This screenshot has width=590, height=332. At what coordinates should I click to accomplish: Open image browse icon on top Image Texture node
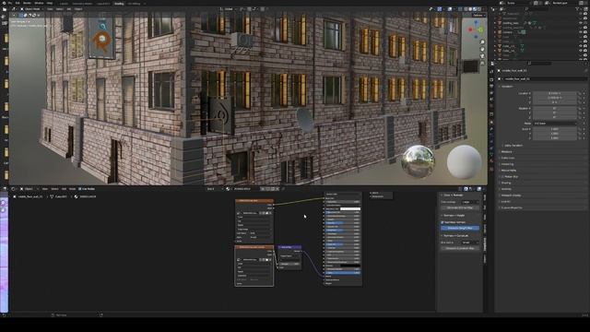[239, 213]
